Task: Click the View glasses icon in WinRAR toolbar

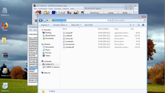Action: coord(62,13)
